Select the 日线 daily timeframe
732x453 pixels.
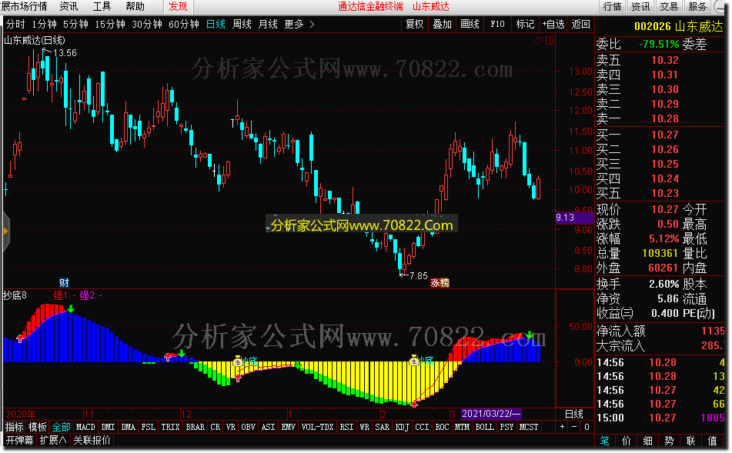(216, 25)
